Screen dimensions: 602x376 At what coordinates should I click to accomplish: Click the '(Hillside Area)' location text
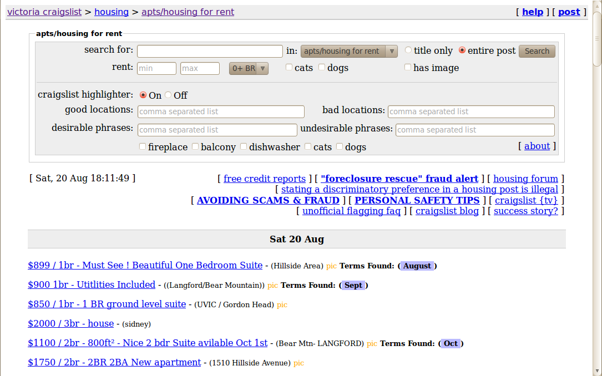click(x=297, y=266)
